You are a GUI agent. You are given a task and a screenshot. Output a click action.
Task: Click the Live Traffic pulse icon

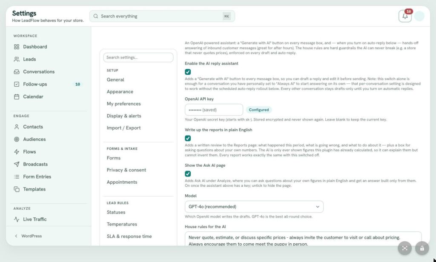click(17, 219)
